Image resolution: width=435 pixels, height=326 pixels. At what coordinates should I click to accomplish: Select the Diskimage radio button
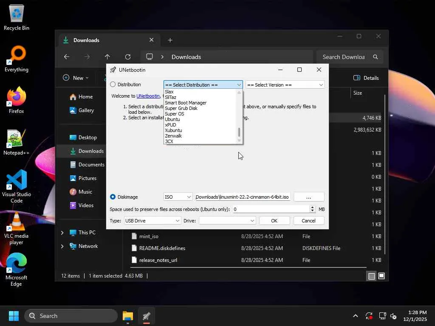[113, 197]
